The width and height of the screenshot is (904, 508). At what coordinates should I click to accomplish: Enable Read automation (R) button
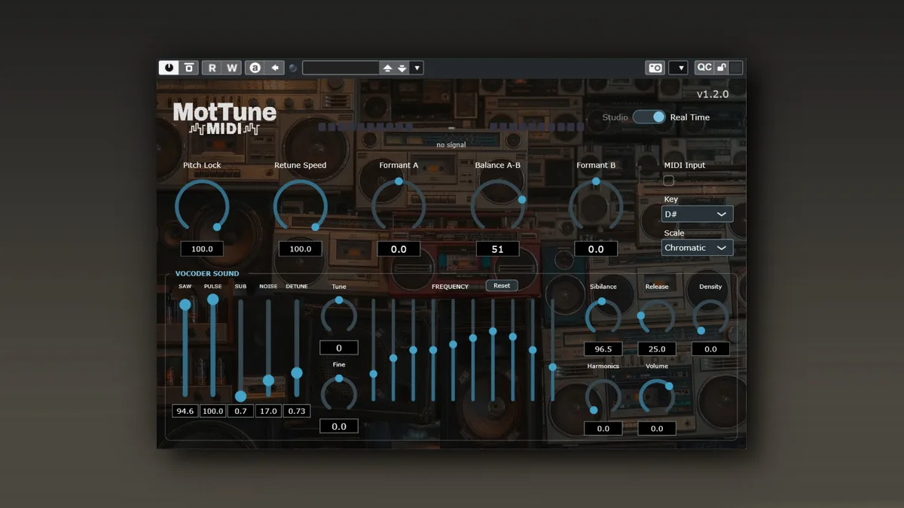click(x=212, y=68)
